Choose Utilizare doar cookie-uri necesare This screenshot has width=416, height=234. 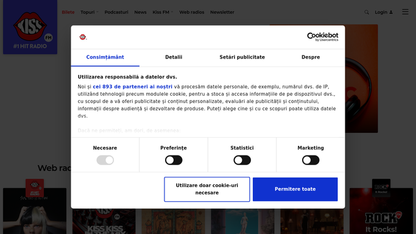[207, 189]
